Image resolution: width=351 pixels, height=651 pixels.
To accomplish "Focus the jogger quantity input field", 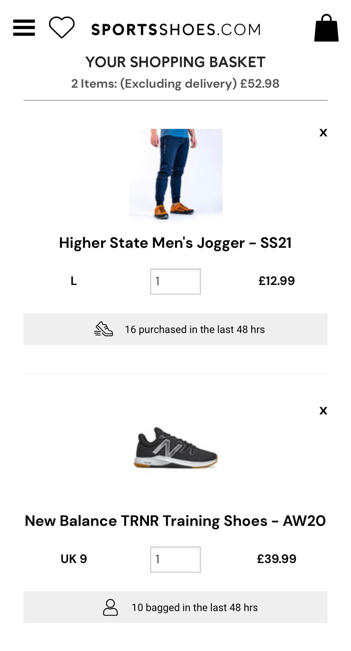I will pos(175,281).
